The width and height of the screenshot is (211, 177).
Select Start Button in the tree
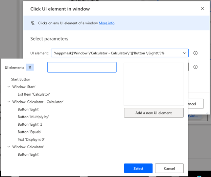point(21,79)
